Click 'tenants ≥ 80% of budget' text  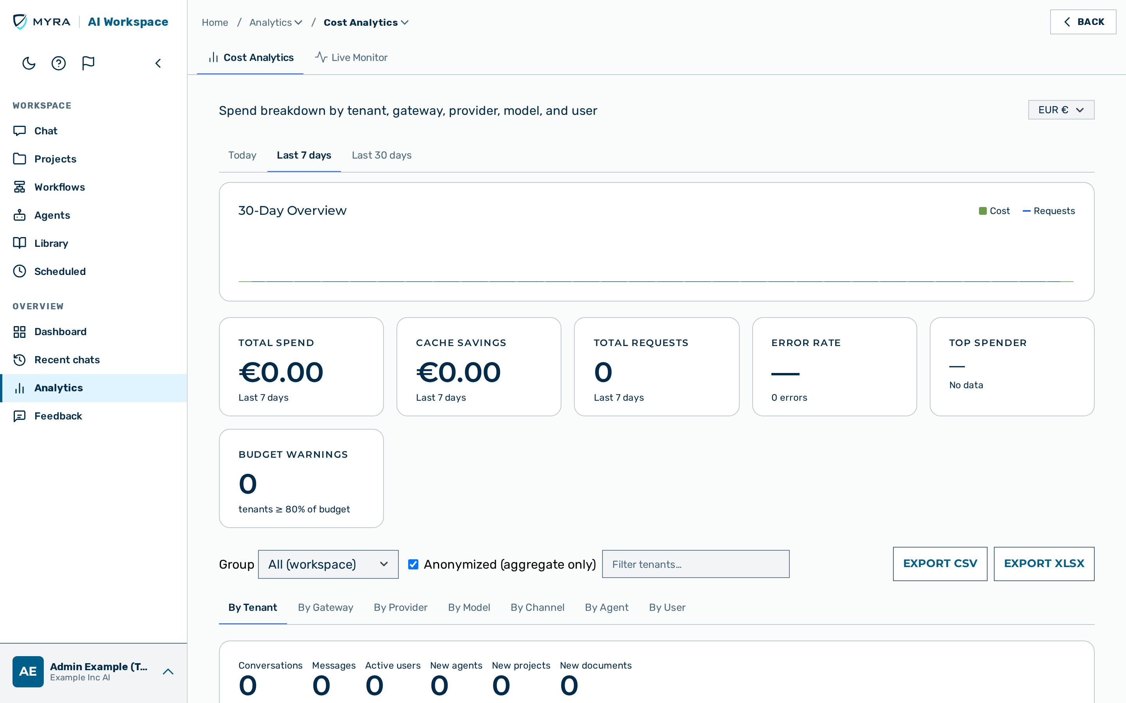(x=294, y=509)
